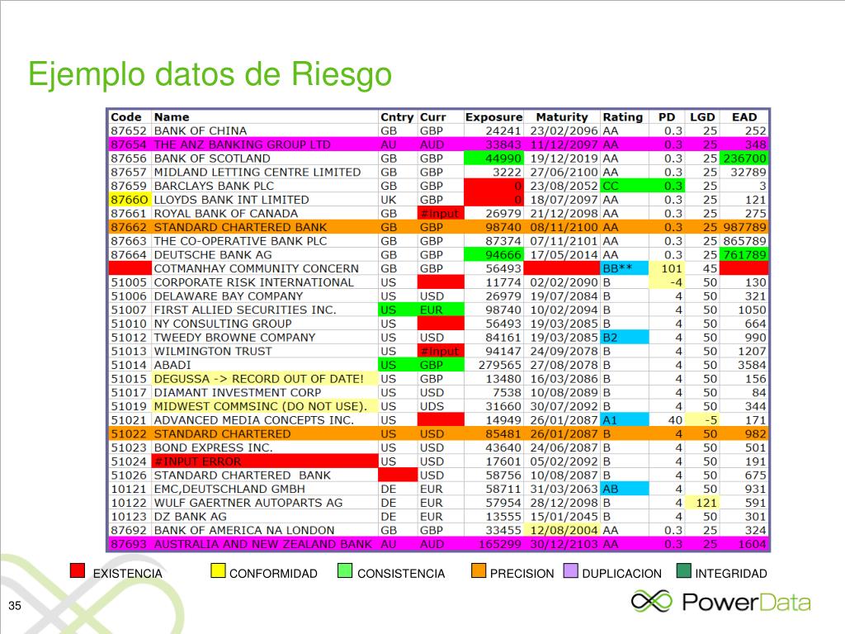
Task: Click green EUR cell for FIRST ALLIED SECURITIES
Action: (441, 310)
